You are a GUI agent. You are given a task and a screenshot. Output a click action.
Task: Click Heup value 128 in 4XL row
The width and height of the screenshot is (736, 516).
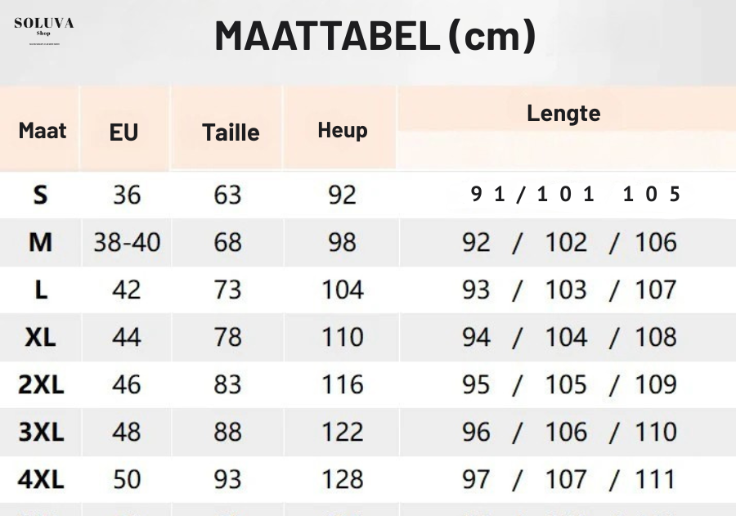(x=342, y=479)
